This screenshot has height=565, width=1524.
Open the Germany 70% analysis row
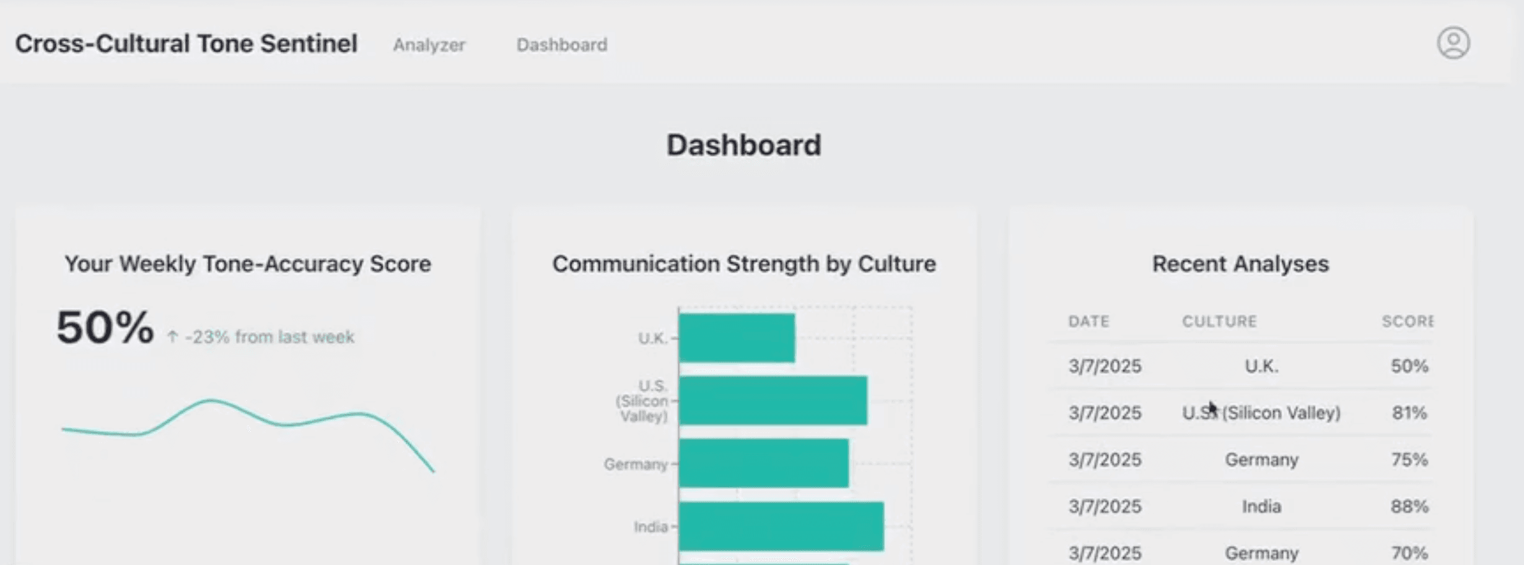(x=1241, y=551)
